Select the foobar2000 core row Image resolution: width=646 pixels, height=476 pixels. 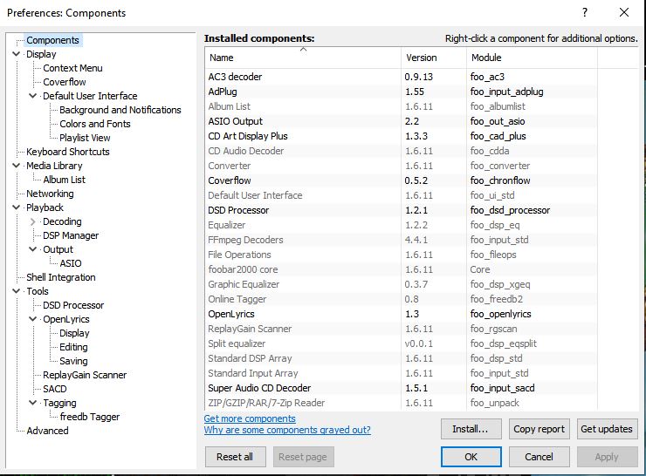pos(401,269)
